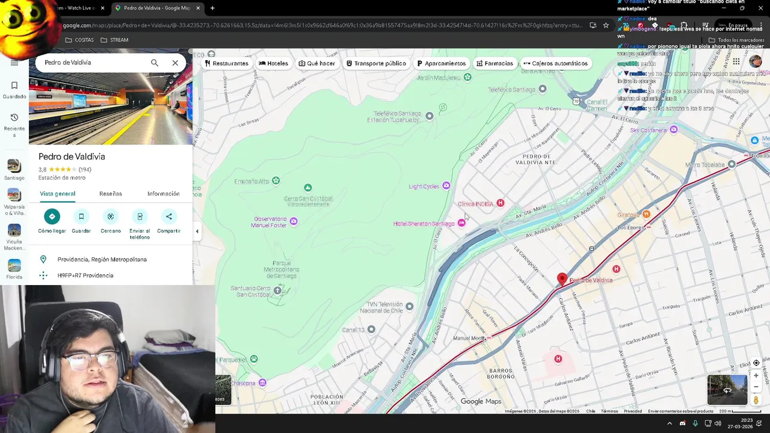This screenshot has height=433, width=770.
Task: Click the TVN Televisión Nacional marker
Action: [x=409, y=306]
